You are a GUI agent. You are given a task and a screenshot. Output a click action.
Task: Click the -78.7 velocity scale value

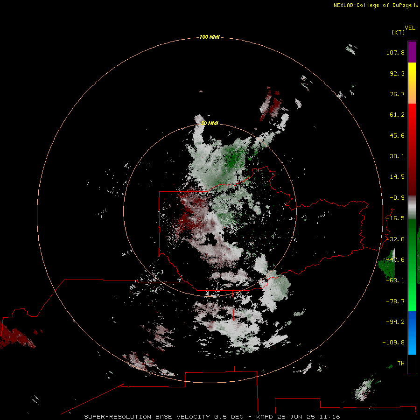pyautogui.click(x=395, y=301)
